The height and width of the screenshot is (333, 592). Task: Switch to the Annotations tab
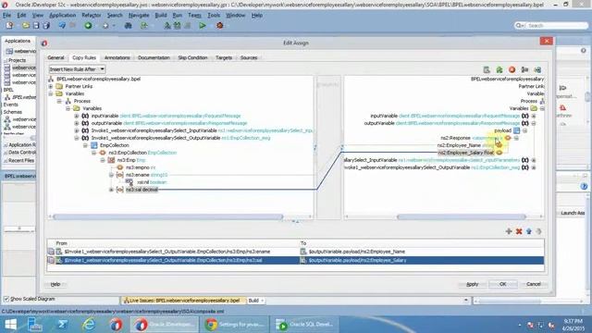(x=117, y=57)
